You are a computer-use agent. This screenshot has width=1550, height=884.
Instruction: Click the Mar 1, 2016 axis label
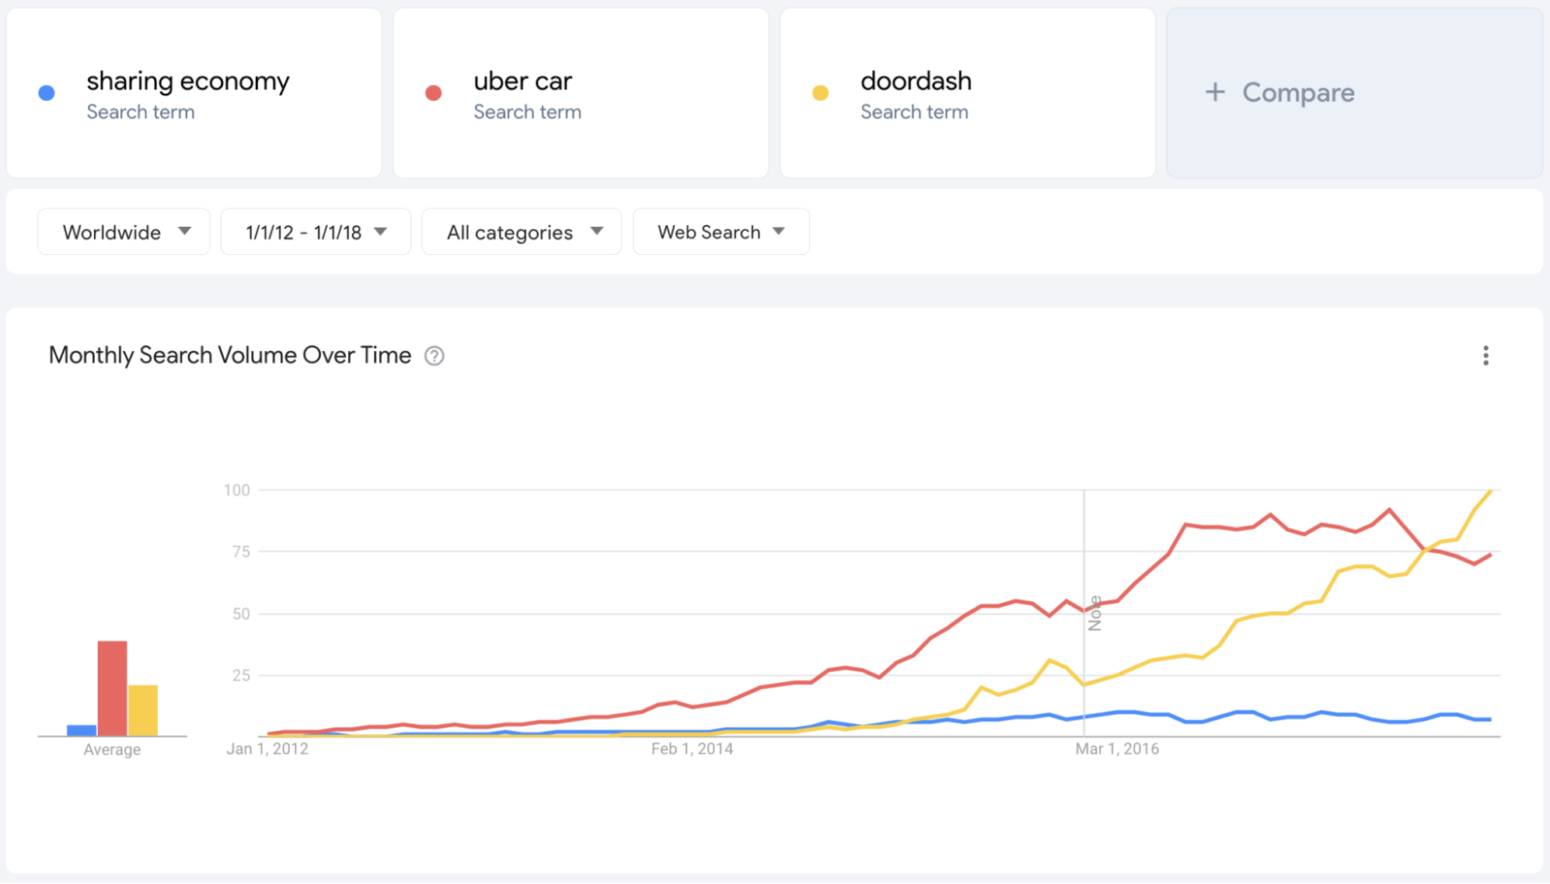point(1117,749)
